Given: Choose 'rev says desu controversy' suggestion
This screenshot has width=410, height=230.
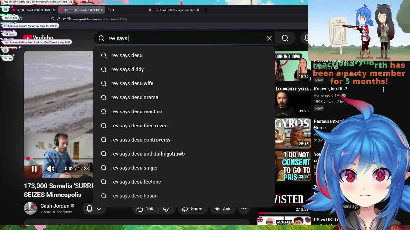Looking at the screenshot, I should click(184, 140).
